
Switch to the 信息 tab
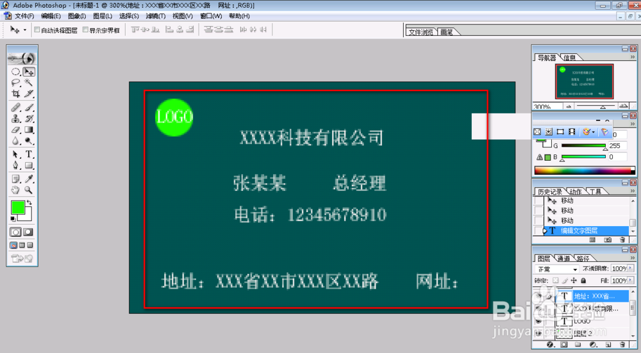pos(570,58)
